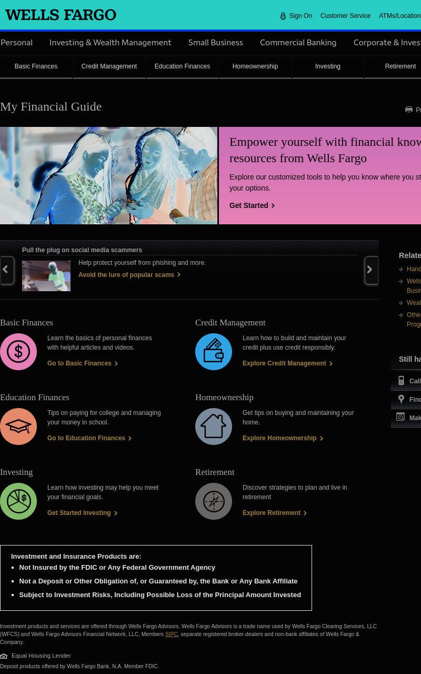Open Corporate & Investment menu
The width and height of the screenshot is (421, 674).
tap(387, 43)
